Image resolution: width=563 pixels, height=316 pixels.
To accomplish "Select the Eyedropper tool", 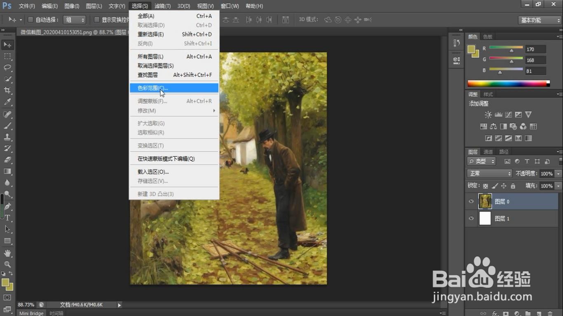I will (7, 102).
